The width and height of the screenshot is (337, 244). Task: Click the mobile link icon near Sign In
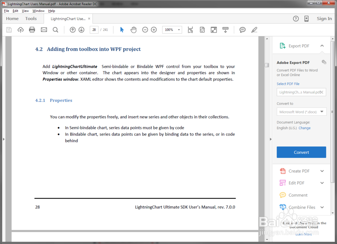[306, 19]
